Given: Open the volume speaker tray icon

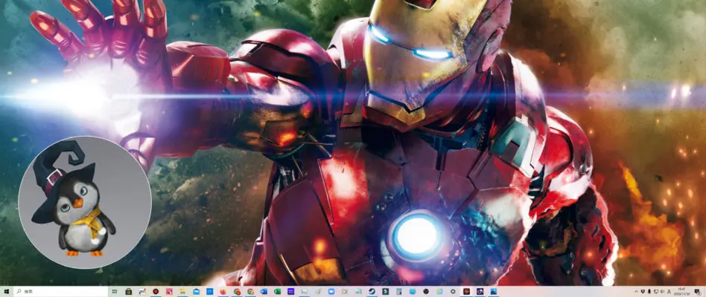Looking at the screenshot, I should [x=663, y=292].
